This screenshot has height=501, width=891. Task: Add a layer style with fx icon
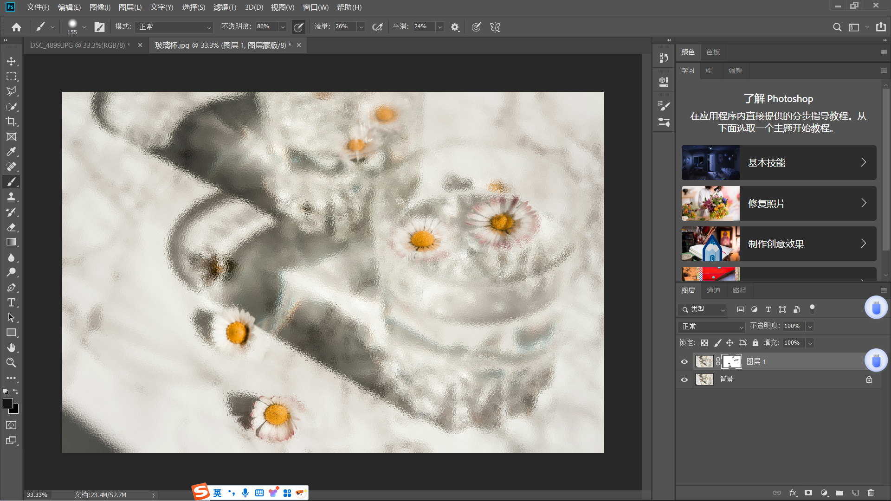[793, 493]
